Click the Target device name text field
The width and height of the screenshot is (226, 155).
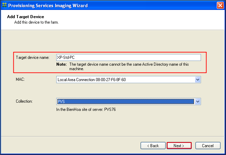click(x=128, y=57)
